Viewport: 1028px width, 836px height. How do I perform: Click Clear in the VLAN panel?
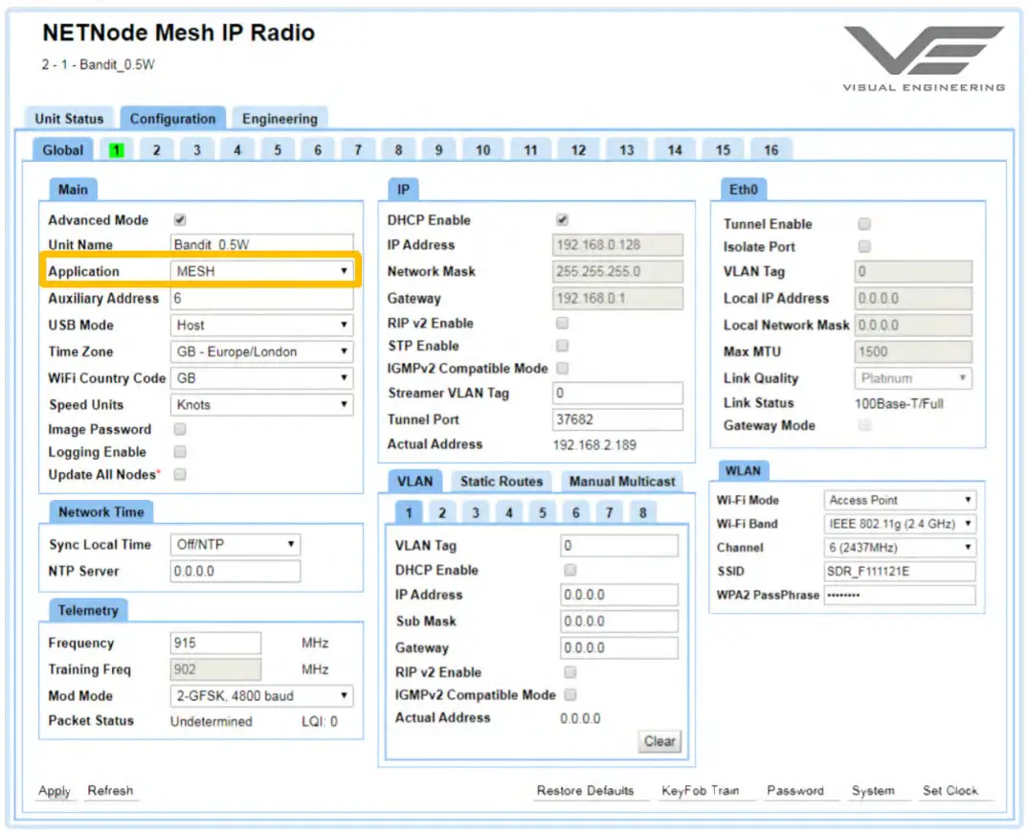pyautogui.click(x=659, y=741)
